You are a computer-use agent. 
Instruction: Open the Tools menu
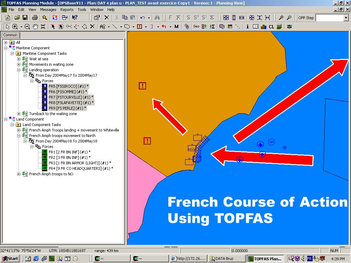(x=82, y=10)
